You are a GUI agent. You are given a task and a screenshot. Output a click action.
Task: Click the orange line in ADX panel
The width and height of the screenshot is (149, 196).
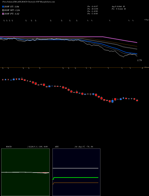76,183
